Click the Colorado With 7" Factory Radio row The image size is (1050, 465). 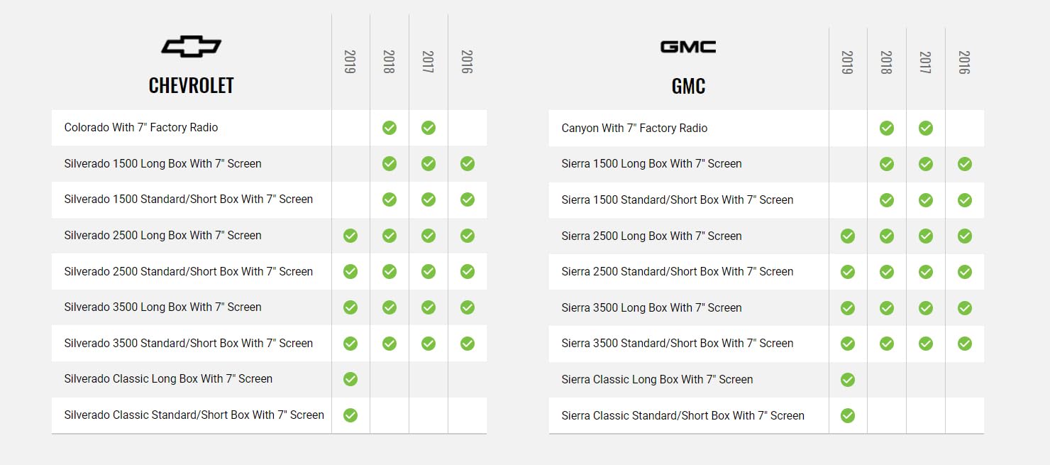[x=141, y=128]
